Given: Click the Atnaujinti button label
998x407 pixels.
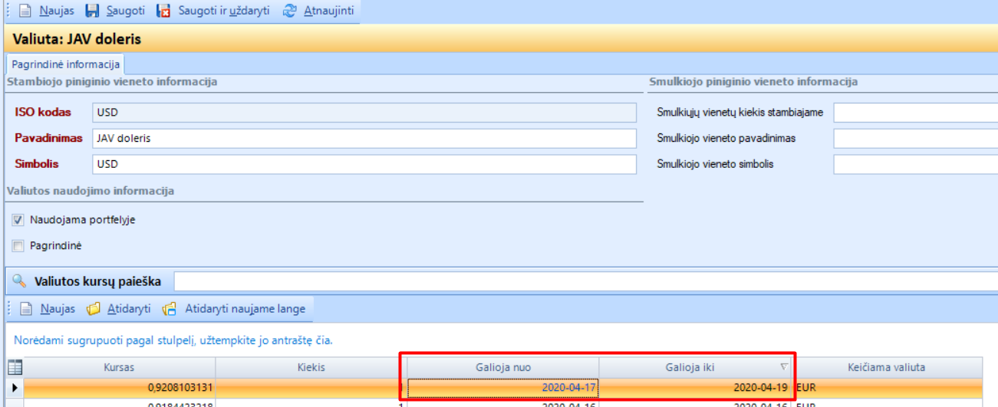Looking at the screenshot, I should (x=328, y=11).
